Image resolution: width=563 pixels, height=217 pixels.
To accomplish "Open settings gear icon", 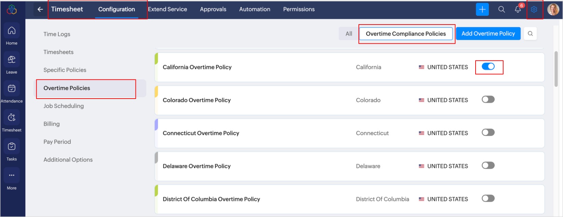I will [x=534, y=10].
